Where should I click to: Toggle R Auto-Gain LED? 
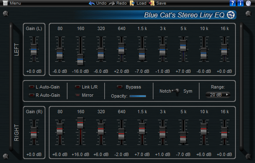click(x=31, y=95)
